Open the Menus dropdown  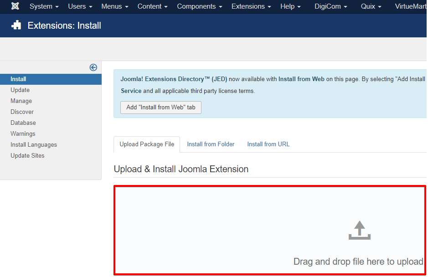[114, 6]
